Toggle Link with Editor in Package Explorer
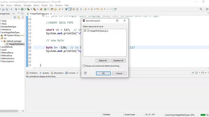 point(19,18)
